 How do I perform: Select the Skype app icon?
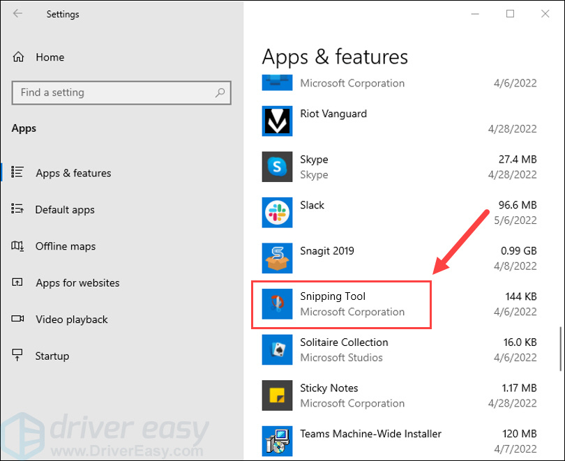coord(277,167)
